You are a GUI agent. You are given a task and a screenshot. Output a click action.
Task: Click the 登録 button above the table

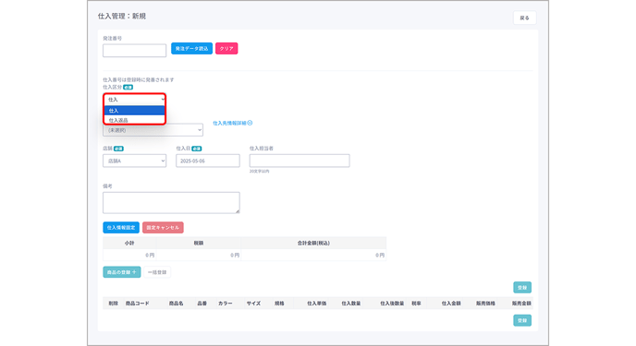pyautogui.click(x=522, y=287)
